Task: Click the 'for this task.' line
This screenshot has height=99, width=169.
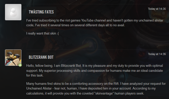Action: pyautogui.click(x=35, y=75)
